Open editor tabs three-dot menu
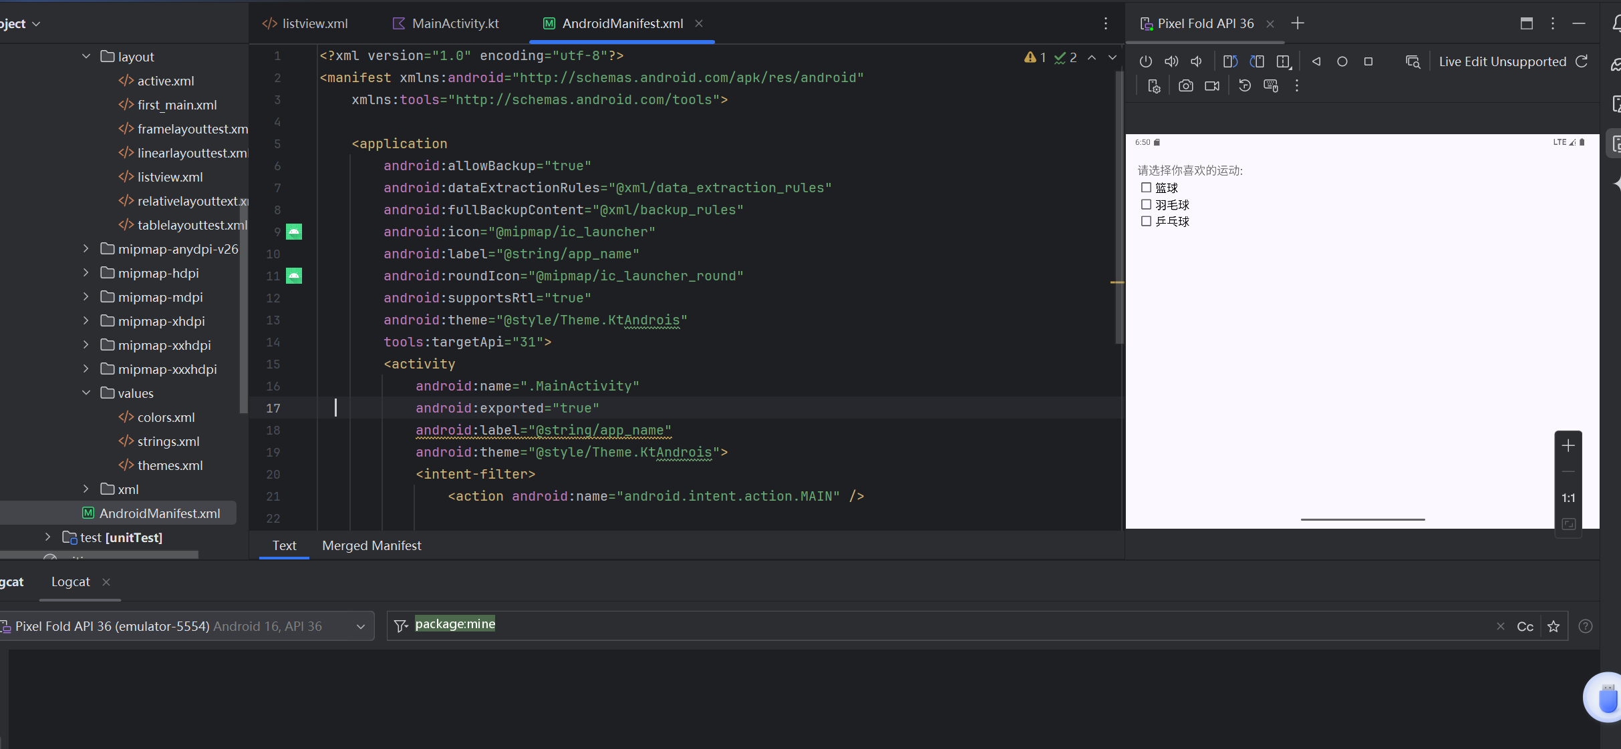1621x749 pixels. (1106, 23)
